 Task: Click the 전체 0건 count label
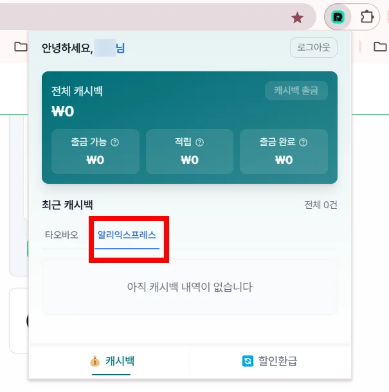321,205
